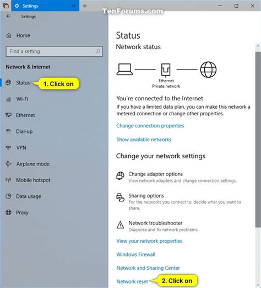Click the 'Network status' heading

click(138, 47)
